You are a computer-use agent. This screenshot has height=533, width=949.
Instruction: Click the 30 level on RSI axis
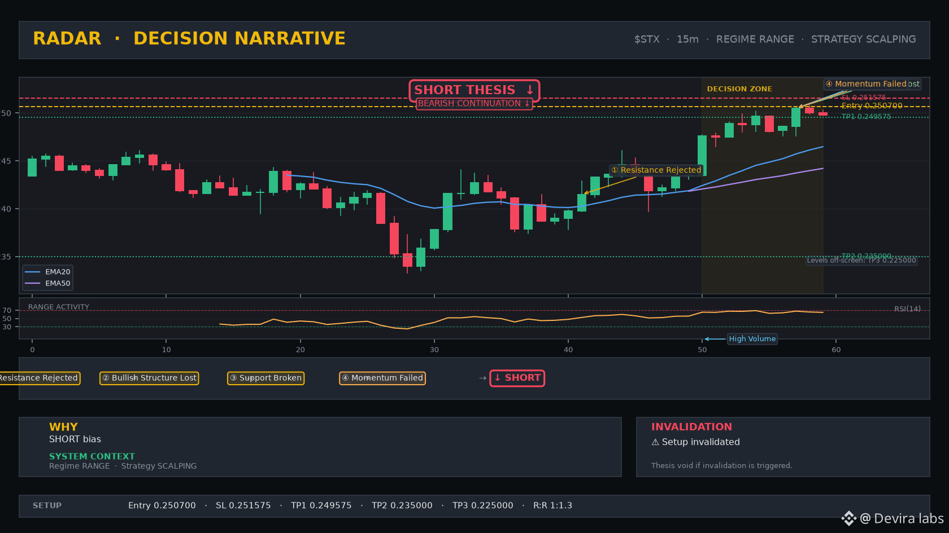[x=7, y=327]
